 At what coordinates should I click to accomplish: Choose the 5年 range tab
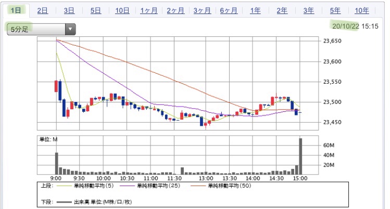pyautogui.click(x=335, y=10)
